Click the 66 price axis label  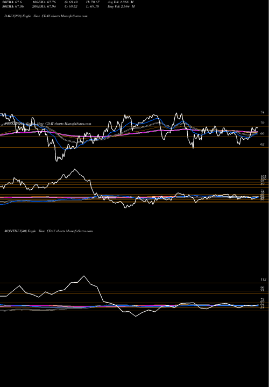263,133
